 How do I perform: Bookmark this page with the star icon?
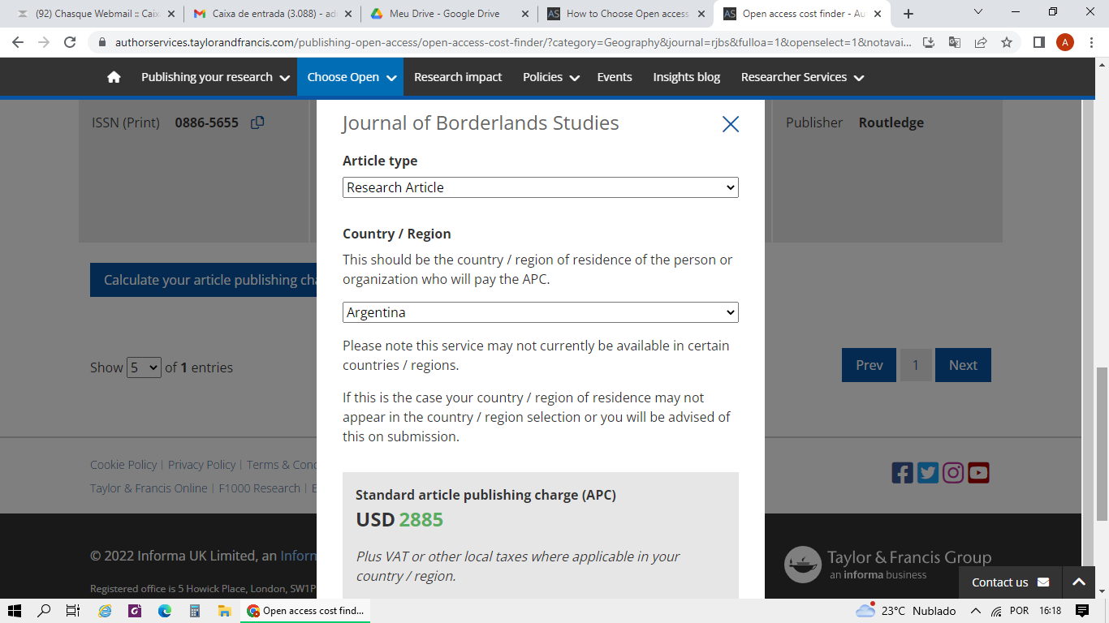pyautogui.click(x=1007, y=43)
